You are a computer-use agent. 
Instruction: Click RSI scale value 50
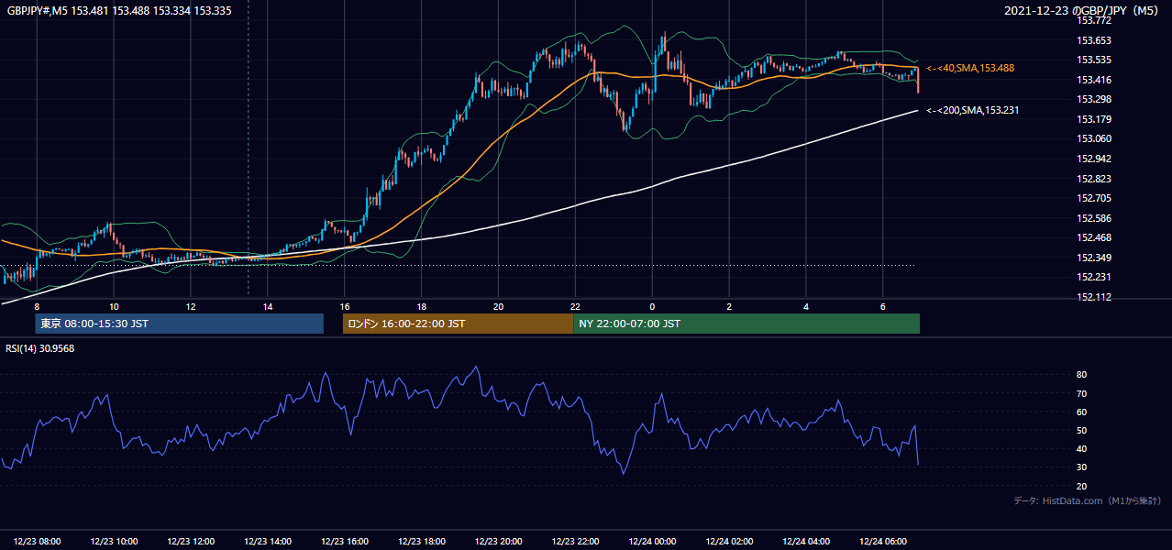(x=1081, y=430)
